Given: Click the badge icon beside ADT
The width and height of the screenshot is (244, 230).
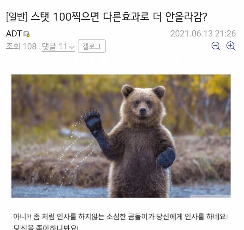Looking at the screenshot, I should pyautogui.click(x=26, y=34).
